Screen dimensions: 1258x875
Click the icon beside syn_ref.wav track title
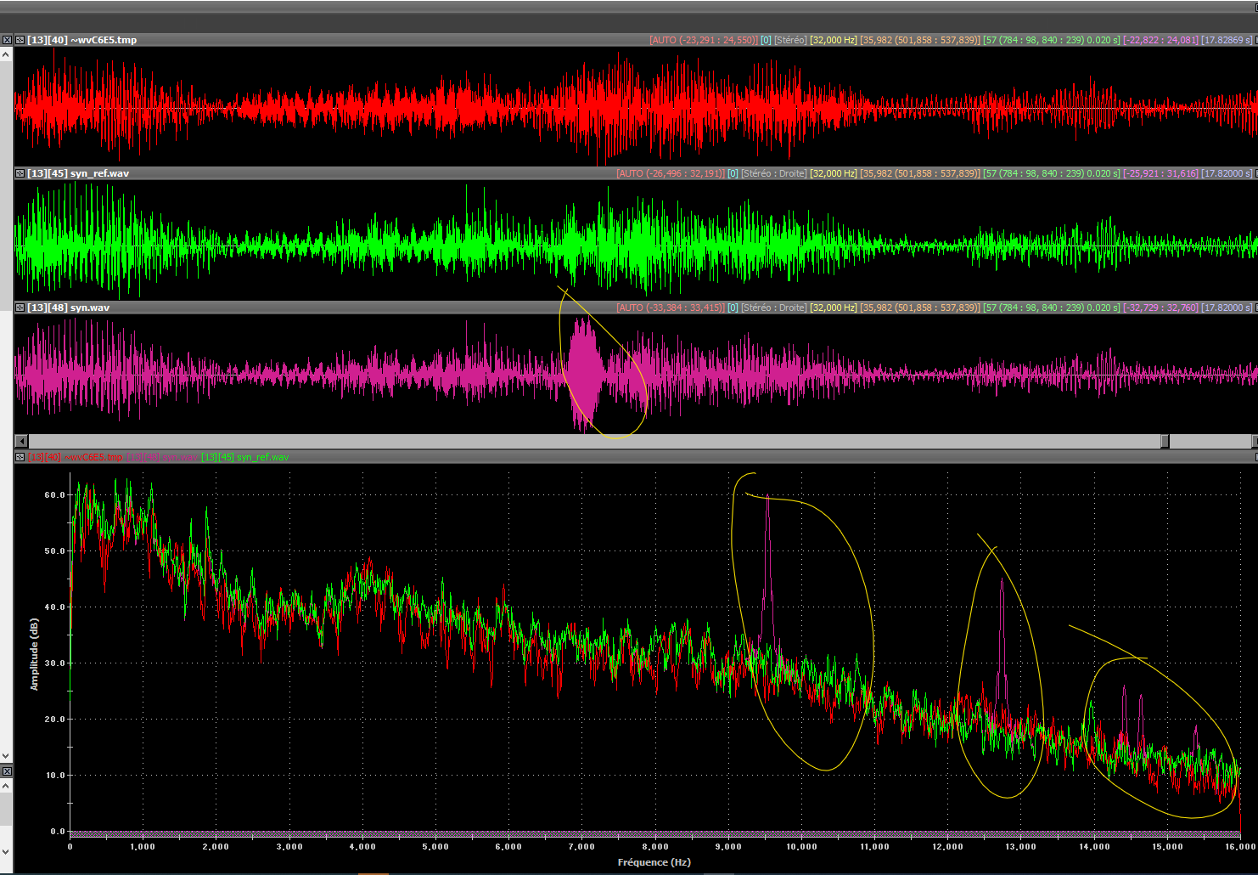(20, 173)
